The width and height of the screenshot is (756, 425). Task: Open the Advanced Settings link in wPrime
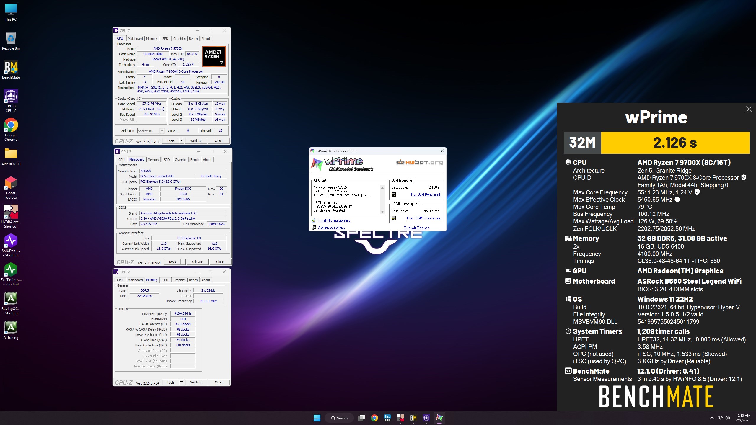point(332,228)
